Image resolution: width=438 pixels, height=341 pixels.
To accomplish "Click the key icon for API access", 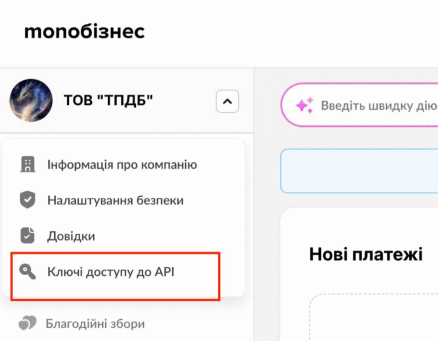I will click(x=27, y=271).
